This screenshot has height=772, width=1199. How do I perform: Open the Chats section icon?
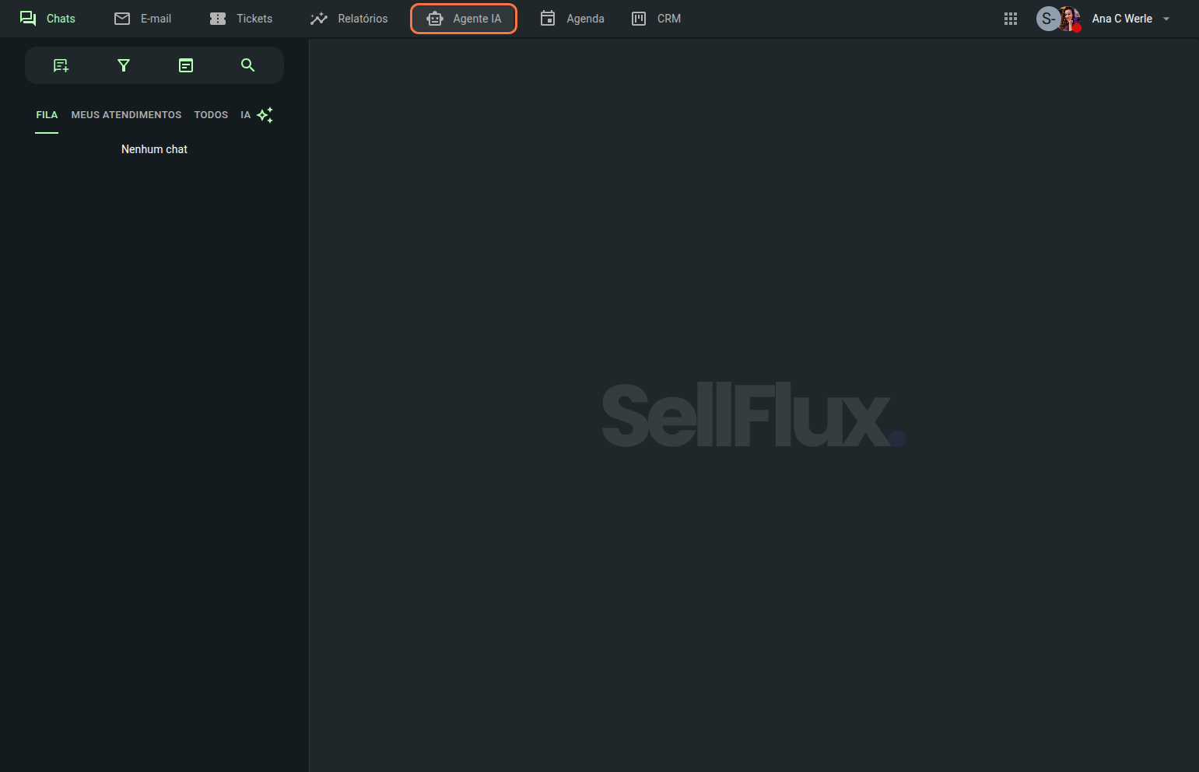pyautogui.click(x=28, y=19)
